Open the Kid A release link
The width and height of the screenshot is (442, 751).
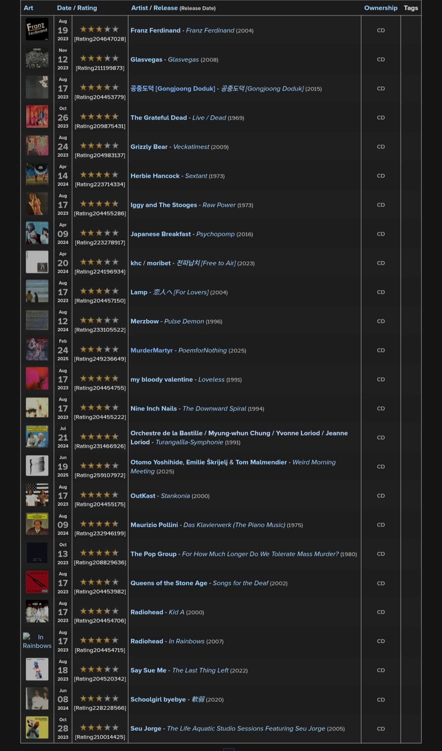[x=176, y=612]
